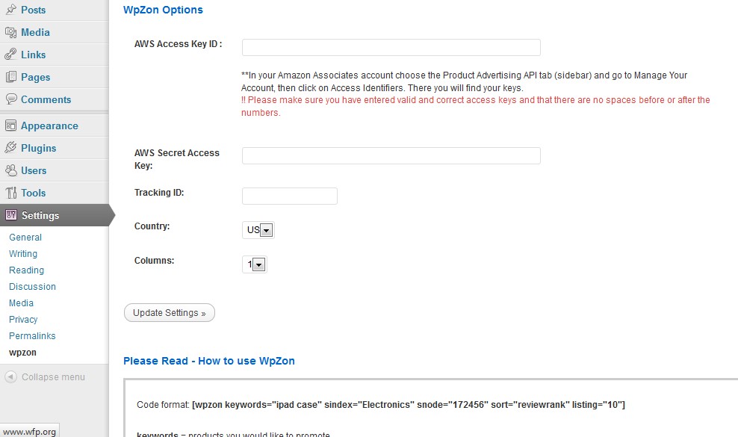Click the Appearance icon in sidebar
Viewport: 738px width, 437px height.
click(10, 125)
